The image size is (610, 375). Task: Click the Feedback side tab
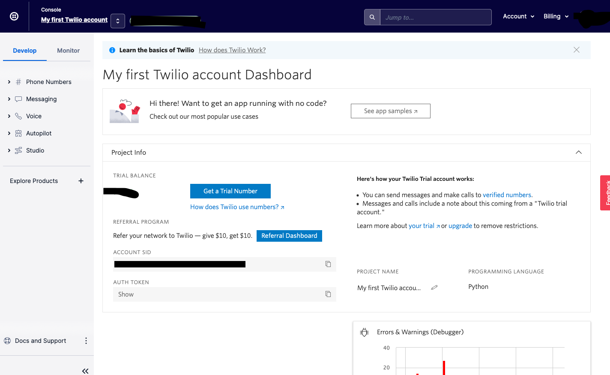[x=605, y=193]
